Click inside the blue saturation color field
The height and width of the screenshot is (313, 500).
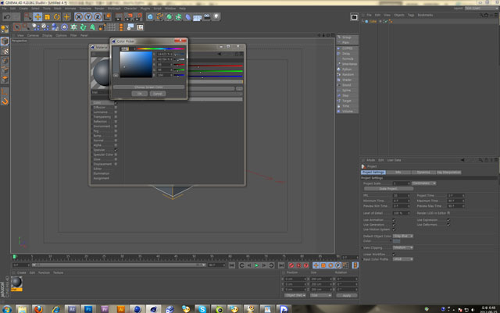click(136, 64)
